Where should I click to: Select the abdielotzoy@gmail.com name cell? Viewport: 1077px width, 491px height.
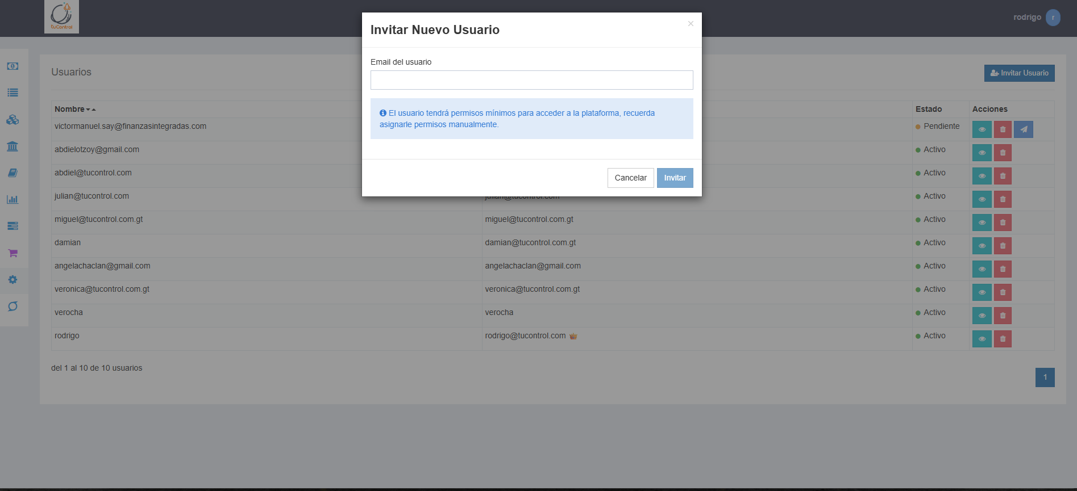tap(97, 149)
